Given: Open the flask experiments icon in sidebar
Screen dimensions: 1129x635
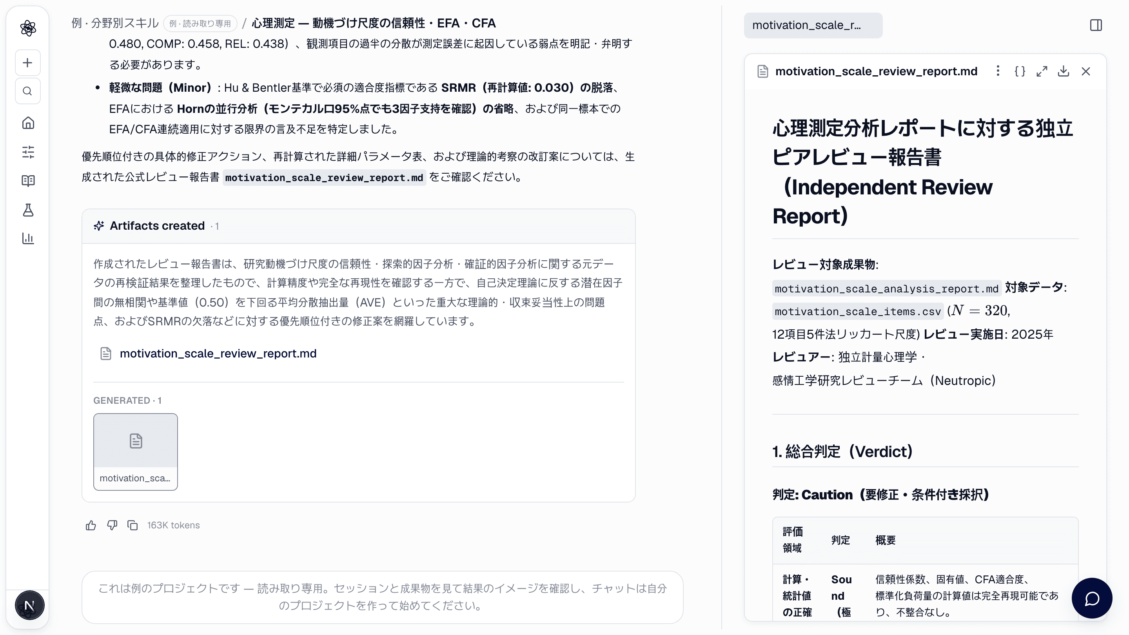Looking at the screenshot, I should [x=28, y=210].
